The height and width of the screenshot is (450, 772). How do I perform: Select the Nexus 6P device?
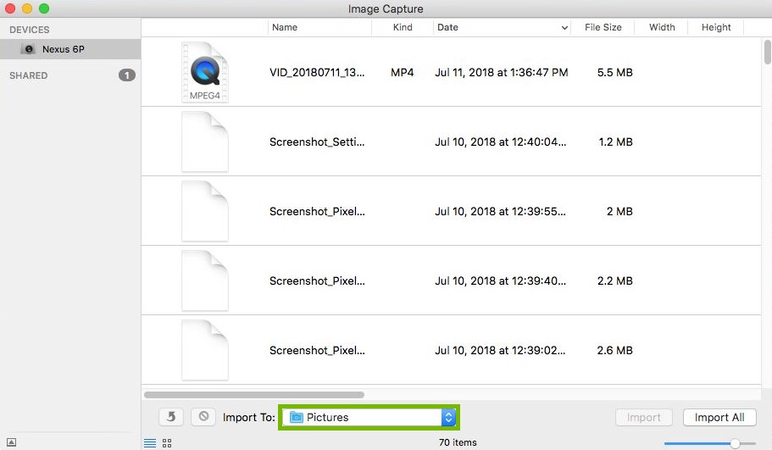click(70, 49)
